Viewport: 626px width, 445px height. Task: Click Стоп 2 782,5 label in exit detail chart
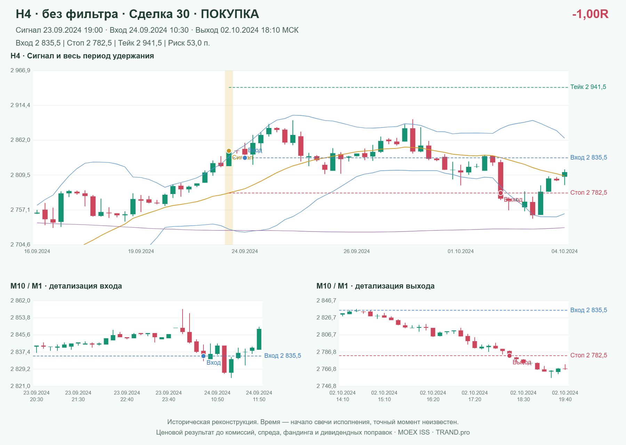(589, 355)
